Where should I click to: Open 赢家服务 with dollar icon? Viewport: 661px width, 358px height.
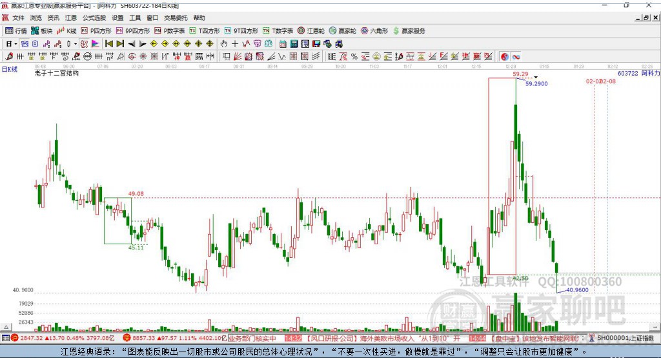(x=409, y=31)
